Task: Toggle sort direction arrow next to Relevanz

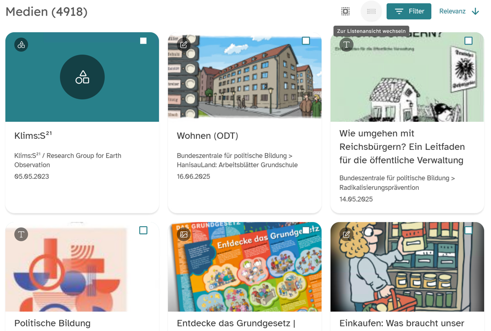Action: (475, 11)
